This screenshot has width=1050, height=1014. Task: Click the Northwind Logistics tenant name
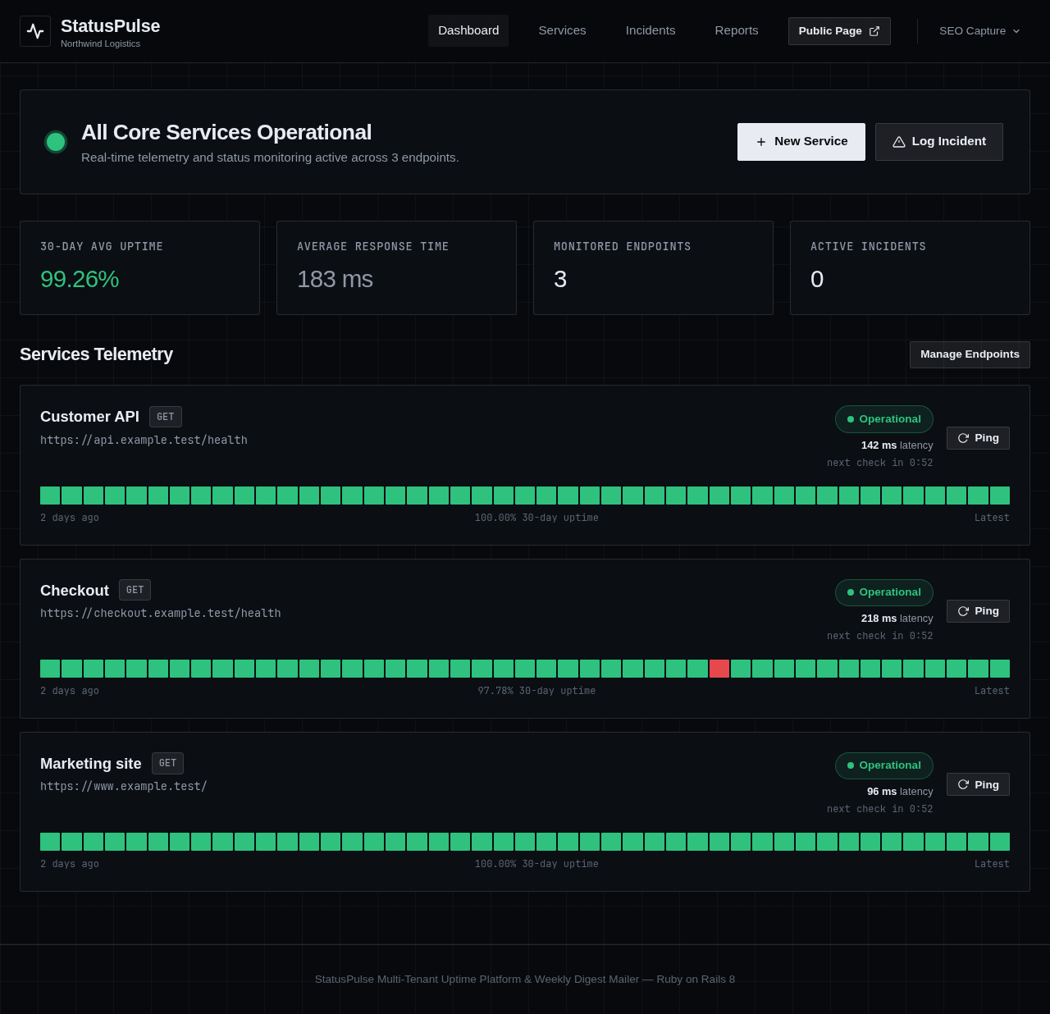pos(100,44)
